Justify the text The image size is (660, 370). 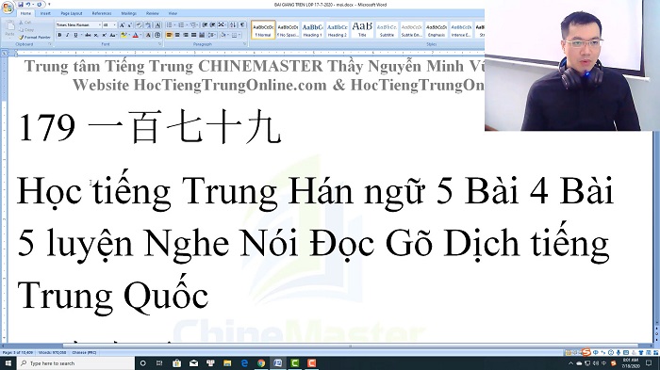click(193, 35)
